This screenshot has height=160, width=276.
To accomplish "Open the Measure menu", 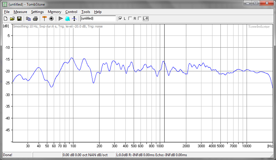I will click(x=20, y=12).
